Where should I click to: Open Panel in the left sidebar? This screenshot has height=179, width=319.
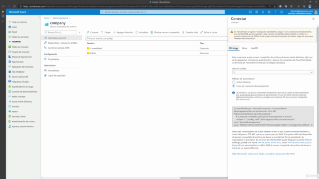click(x=12, y=32)
